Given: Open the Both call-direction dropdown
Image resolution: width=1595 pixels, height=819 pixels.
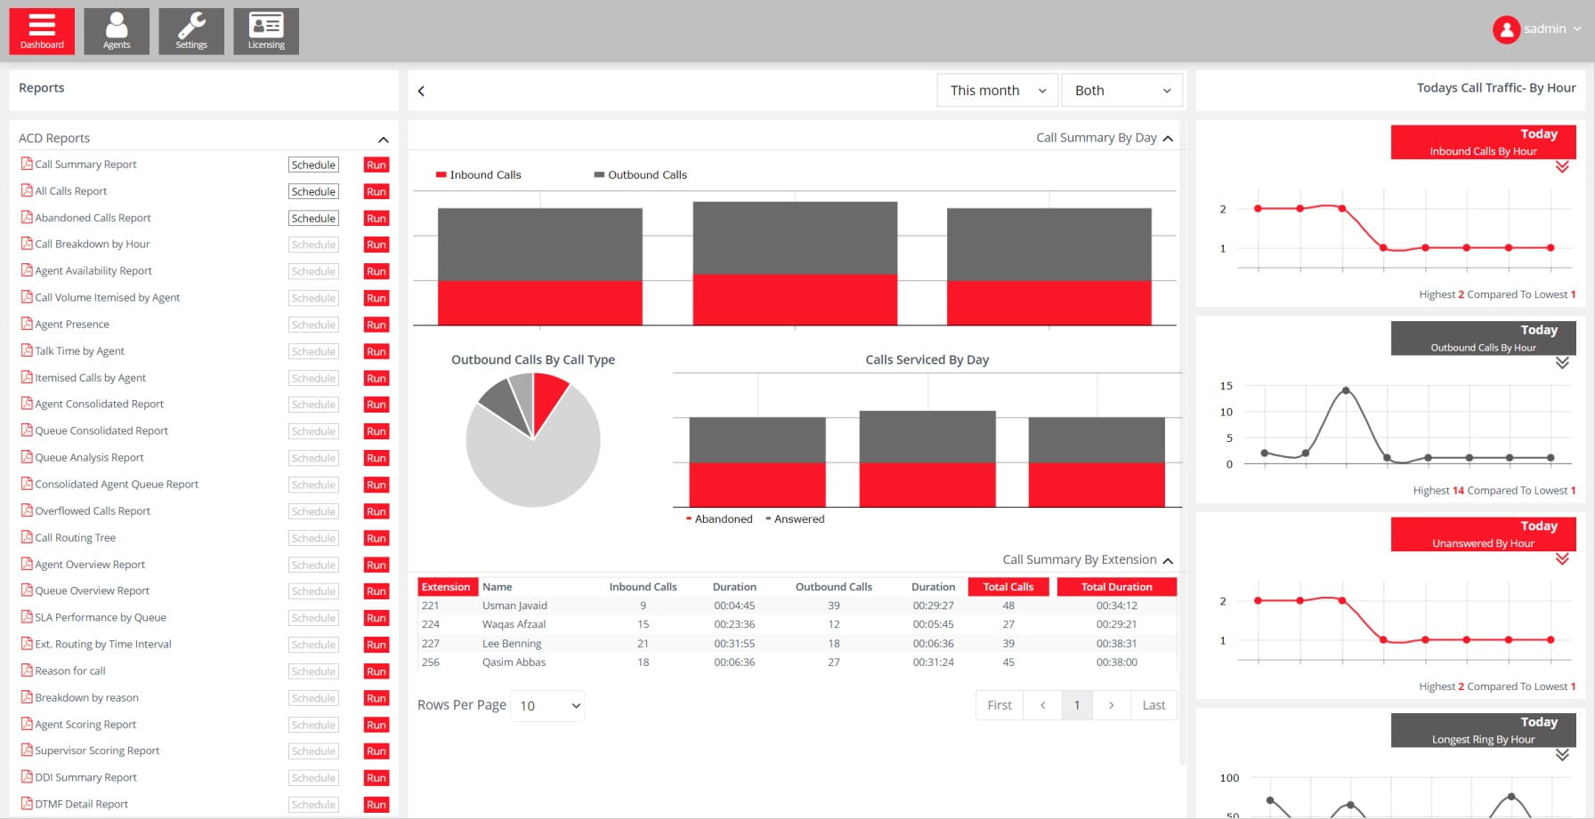Looking at the screenshot, I should 1121,90.
